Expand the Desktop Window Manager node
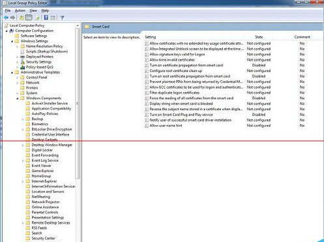Image resolution: width=324 pixels, height=242 pixels. [23, 145]
